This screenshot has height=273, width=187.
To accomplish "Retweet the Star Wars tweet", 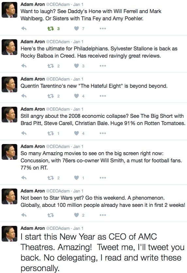I will (x=51, y=215).
